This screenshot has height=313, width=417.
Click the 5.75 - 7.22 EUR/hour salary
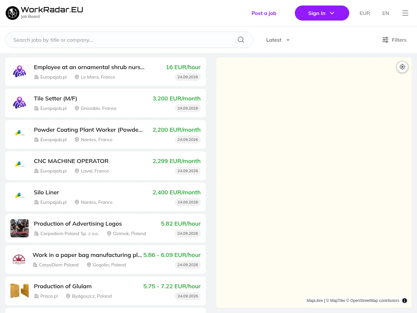pos(172,286)
